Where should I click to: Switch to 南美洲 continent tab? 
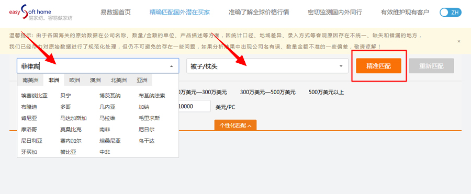point(30,80)
